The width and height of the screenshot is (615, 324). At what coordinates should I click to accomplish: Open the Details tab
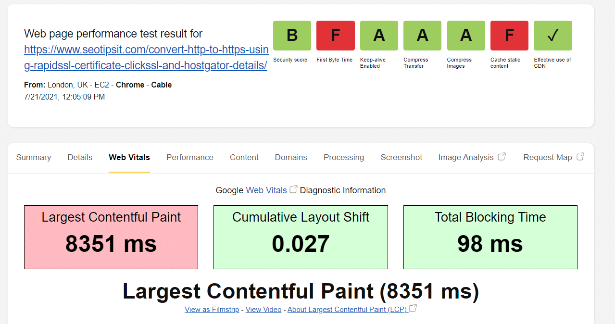coord(79,157)
